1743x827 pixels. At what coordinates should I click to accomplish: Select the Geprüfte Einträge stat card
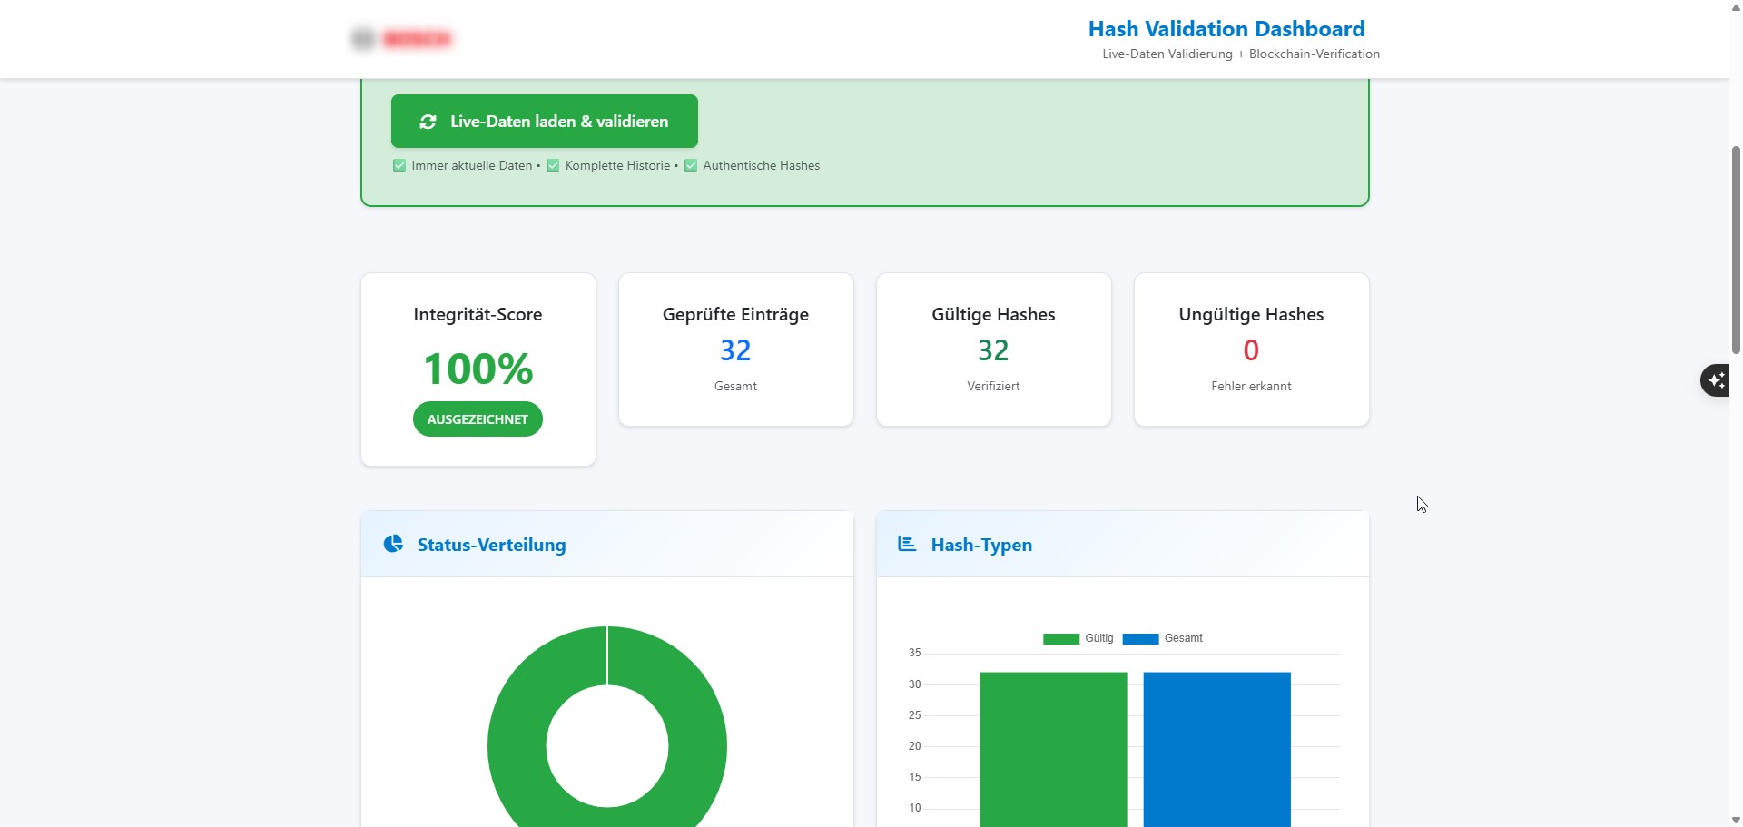pos(735,350)
